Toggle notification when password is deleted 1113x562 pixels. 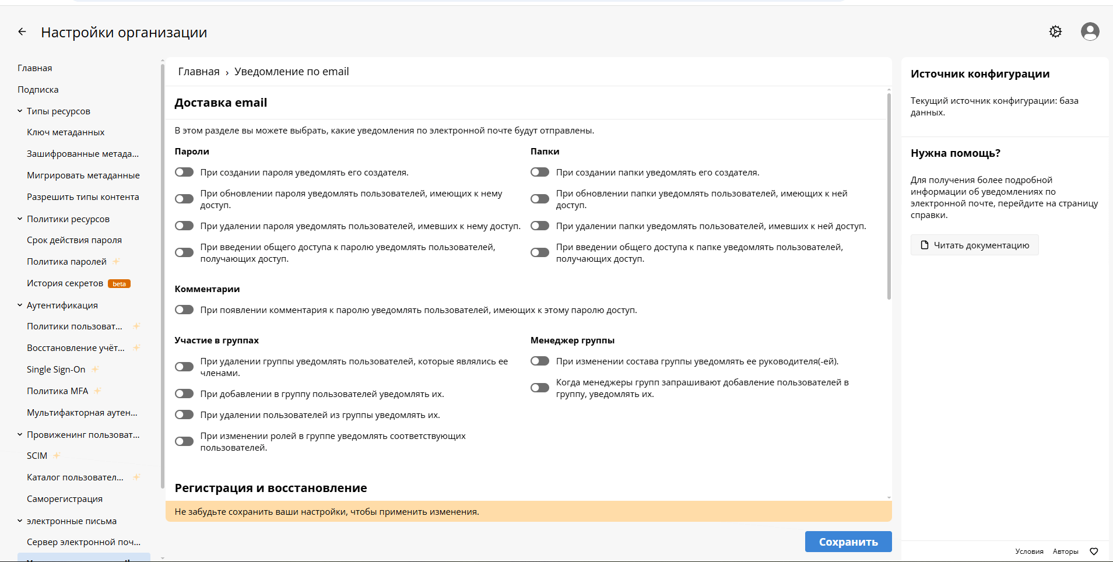coord(184,226)
